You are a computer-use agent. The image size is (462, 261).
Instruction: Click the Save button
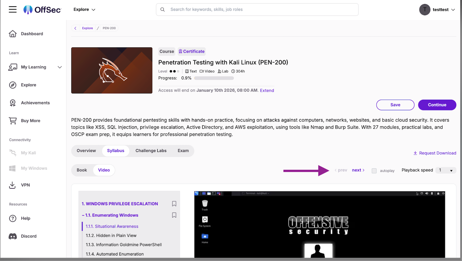(395, 105)
